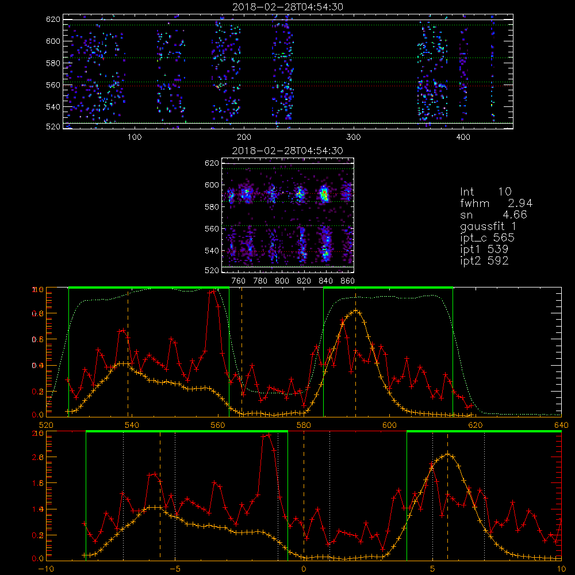Click the middle image plot title timestamp
The width and height of the screenshot is (575, 575).
pos(288,151)
